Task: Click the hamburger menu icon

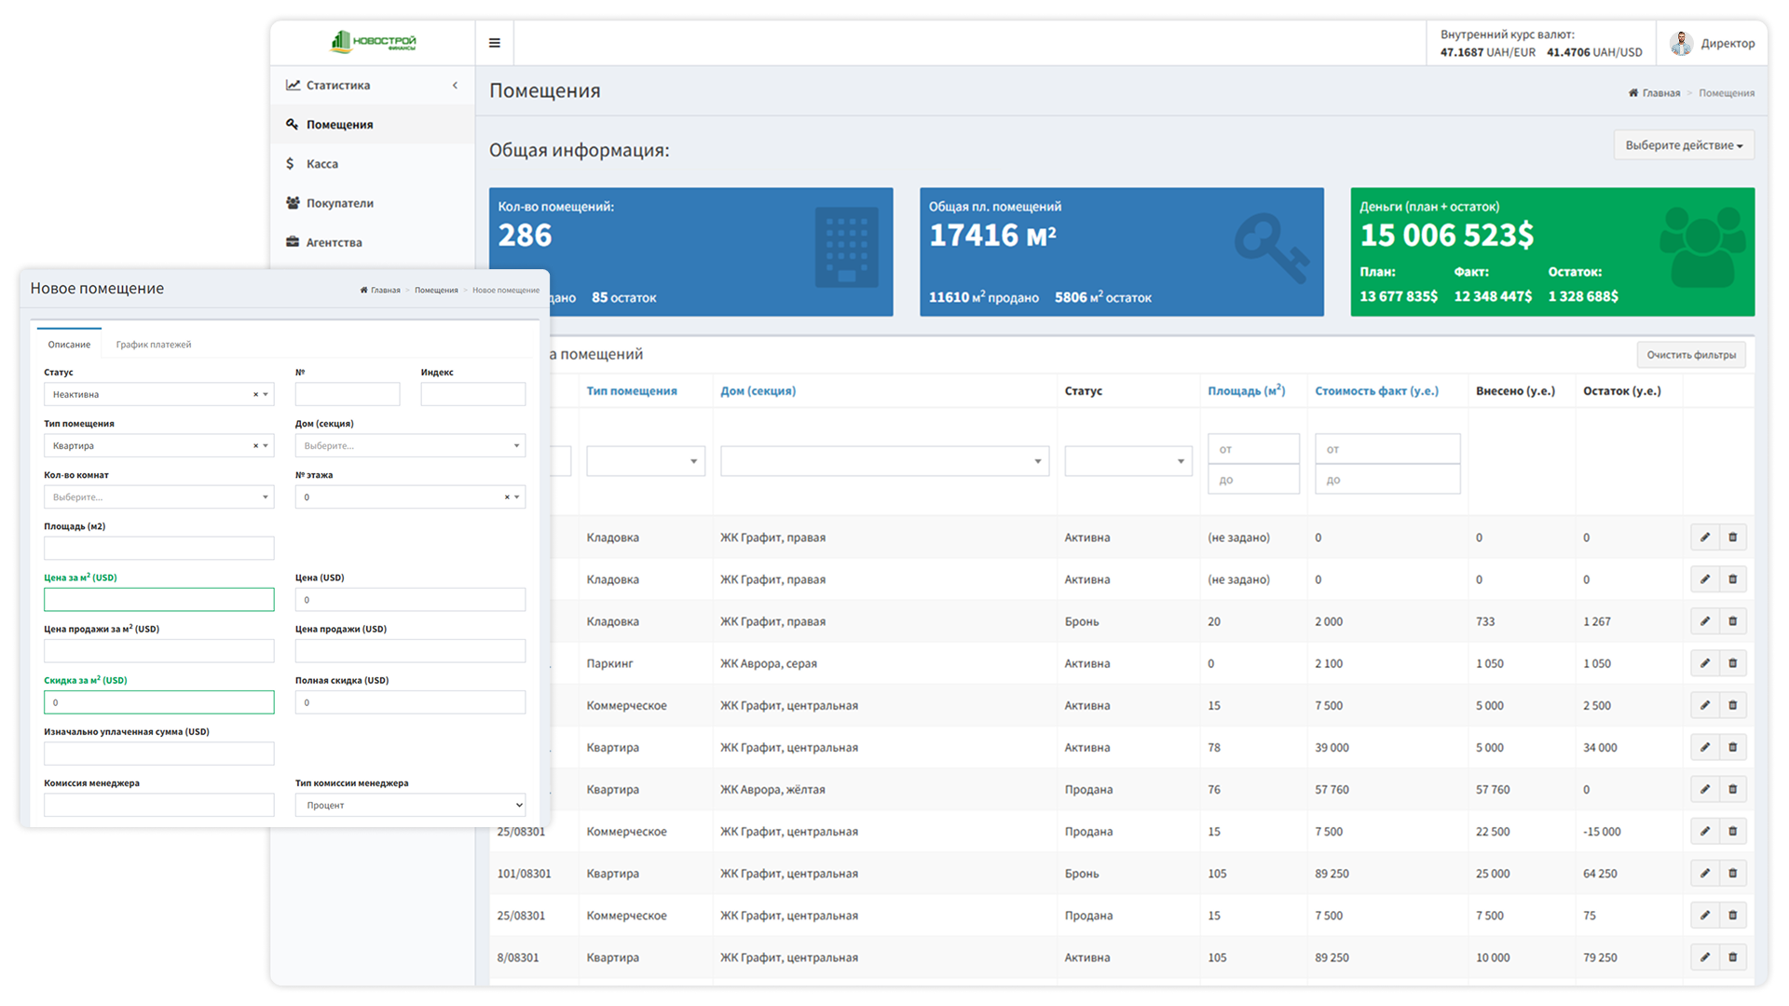Action: (494, 43)
